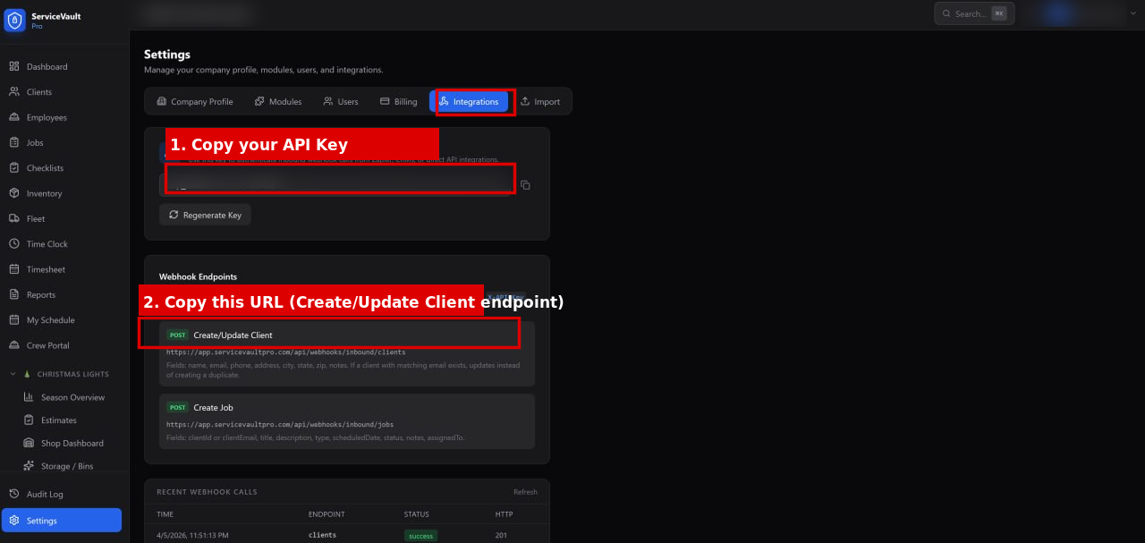Open the Audit Log

pyautogui.click(x=43, y=494)
